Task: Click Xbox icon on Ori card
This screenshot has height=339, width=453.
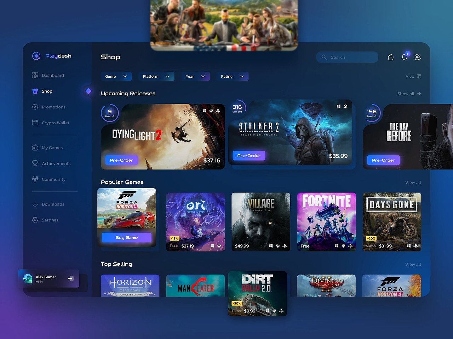Action: coord(219,246)
